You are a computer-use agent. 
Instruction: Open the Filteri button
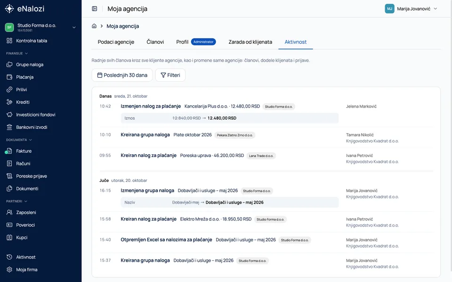170,75
